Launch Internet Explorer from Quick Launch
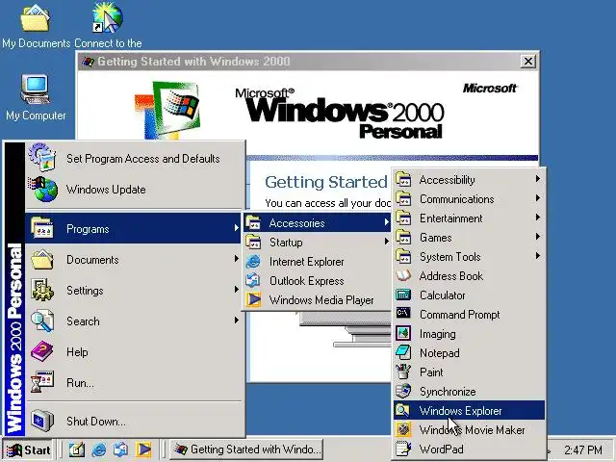The image size is (616, 462). [x=99, y=449]
